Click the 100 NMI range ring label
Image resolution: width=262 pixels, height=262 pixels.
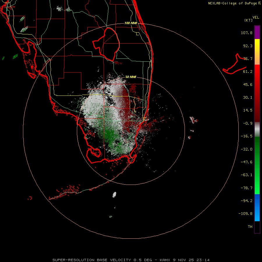pos(131,23)
